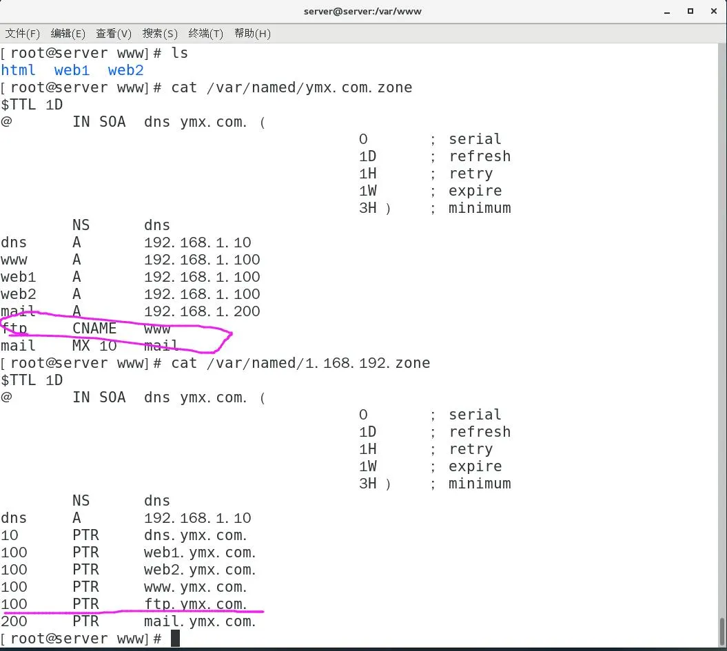
Task: Click the html directory name
Action: click(x=18, y=70)
